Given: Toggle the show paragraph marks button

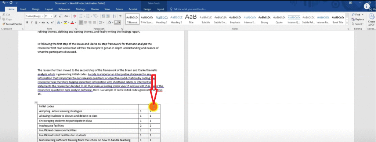Looking at the screenshot, I should (120, 16).
